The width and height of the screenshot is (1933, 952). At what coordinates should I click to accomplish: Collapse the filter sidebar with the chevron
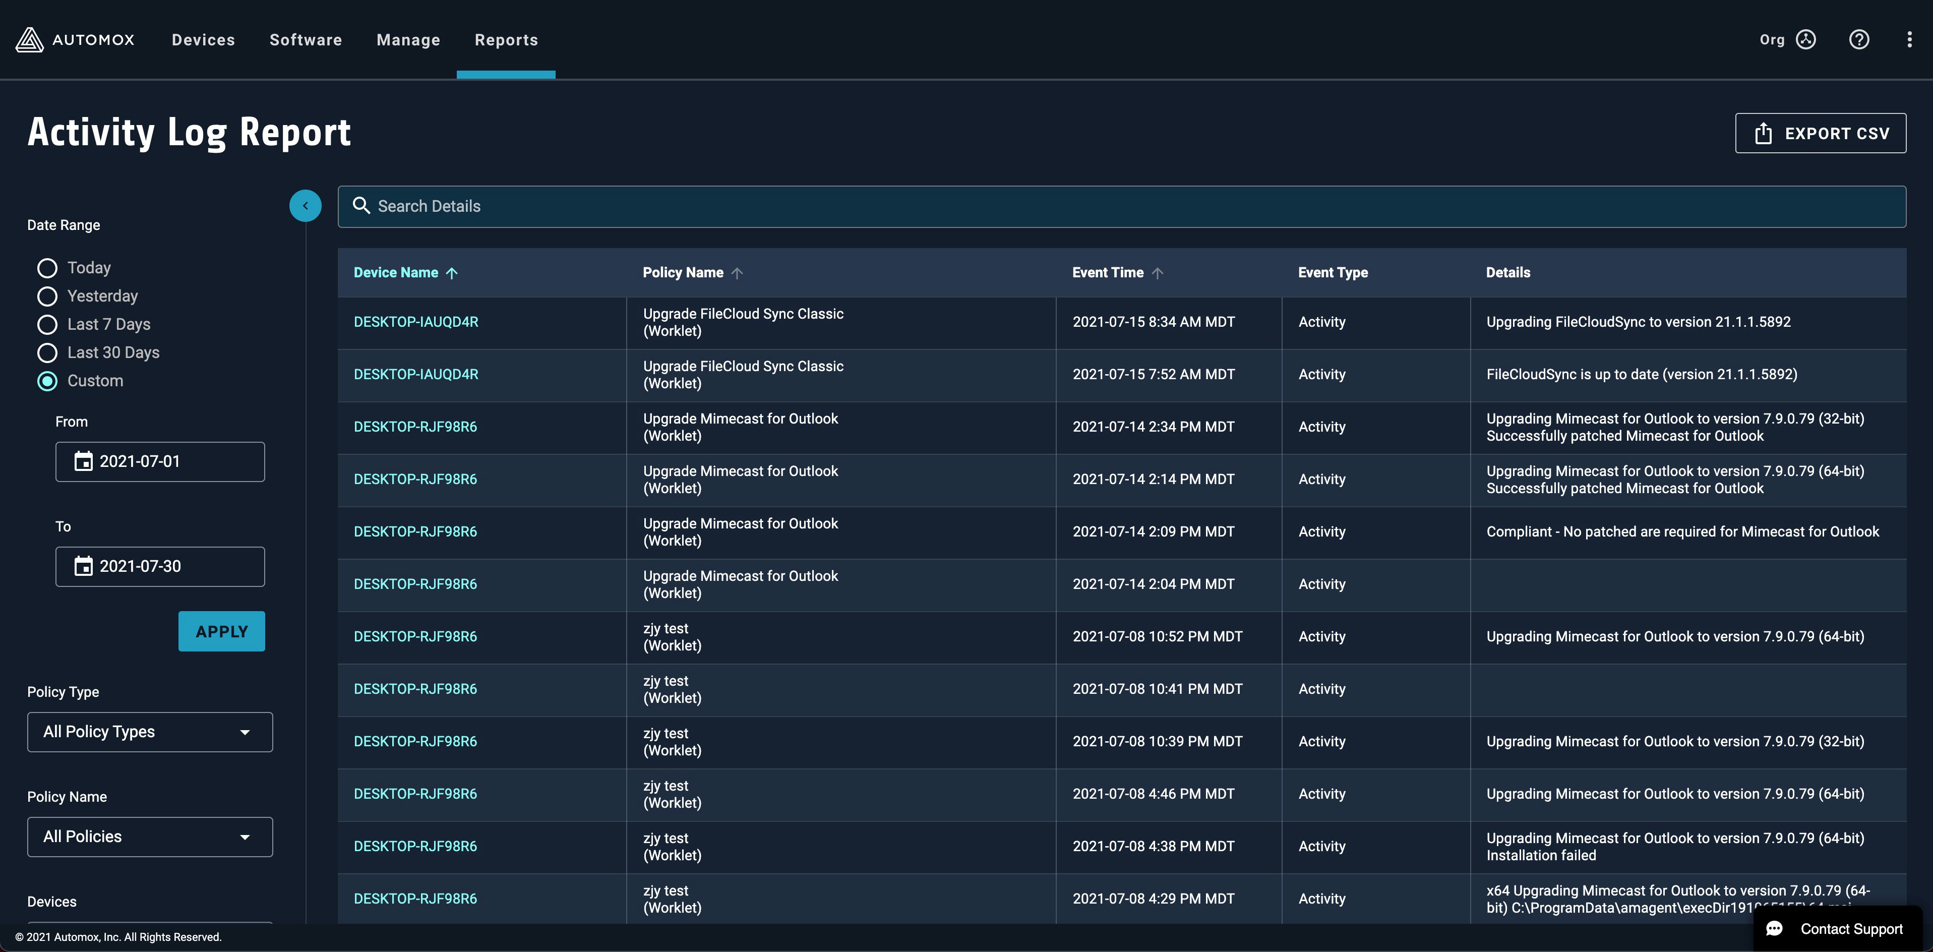pyautogui.click(x=305, y=206)
